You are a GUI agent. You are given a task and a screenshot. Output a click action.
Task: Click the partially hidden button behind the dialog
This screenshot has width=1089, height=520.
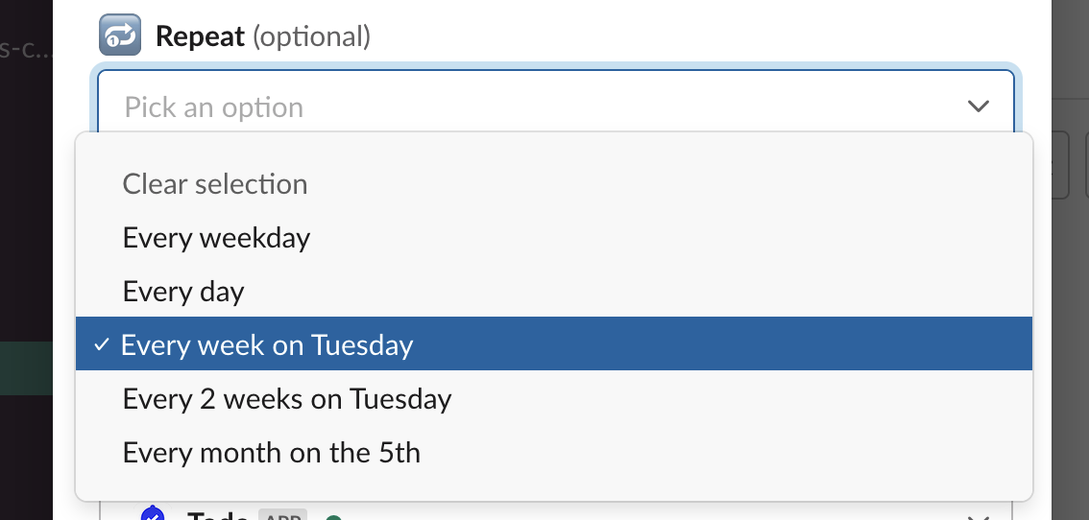pos(1060,165)
